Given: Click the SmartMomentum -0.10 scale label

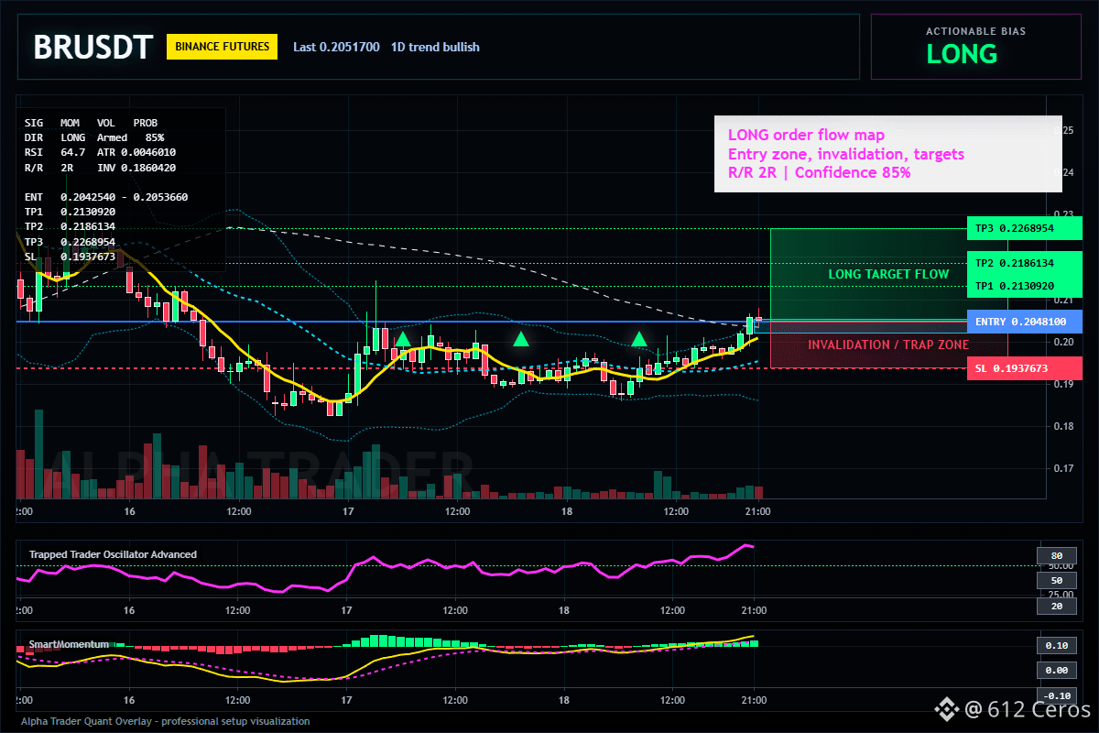Looking at the screenshot, I should tap(1056, 695).
